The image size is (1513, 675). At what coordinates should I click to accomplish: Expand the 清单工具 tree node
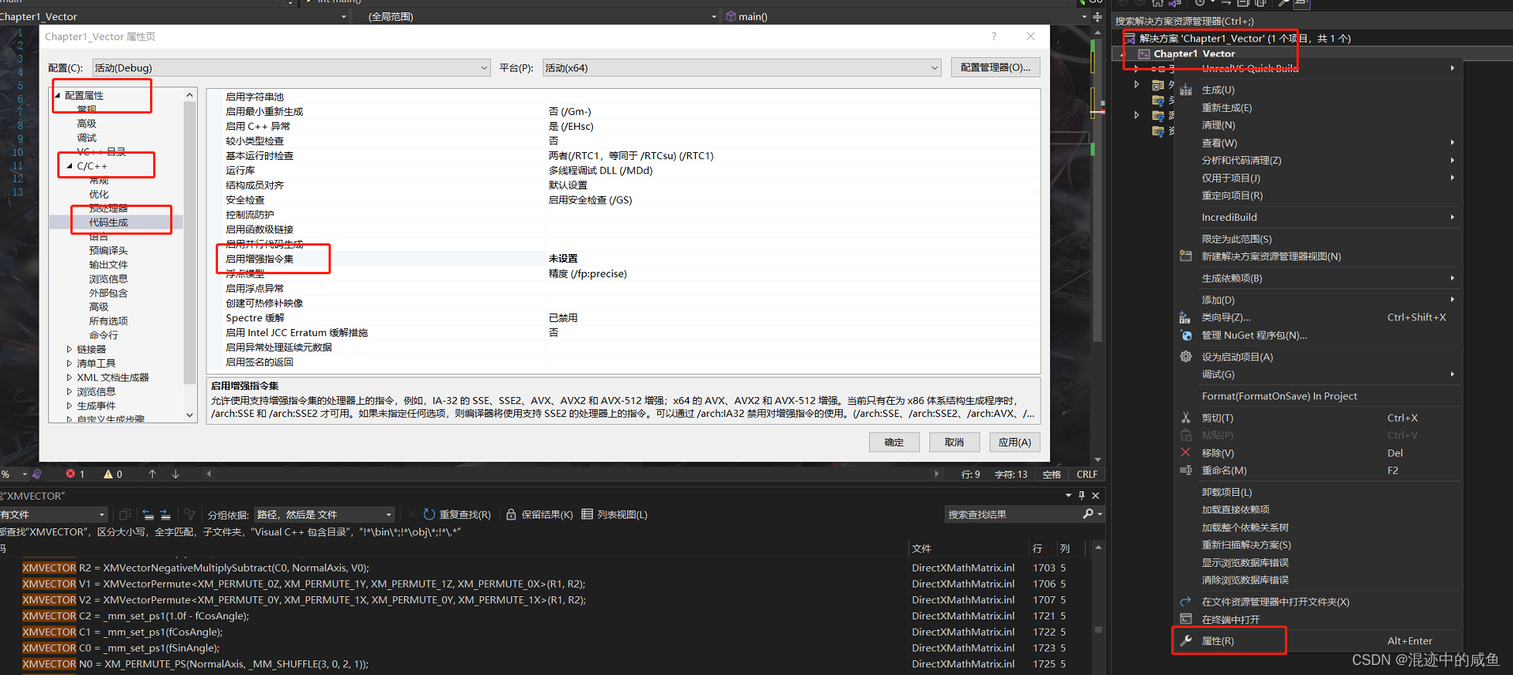click(x=70, y=363)
